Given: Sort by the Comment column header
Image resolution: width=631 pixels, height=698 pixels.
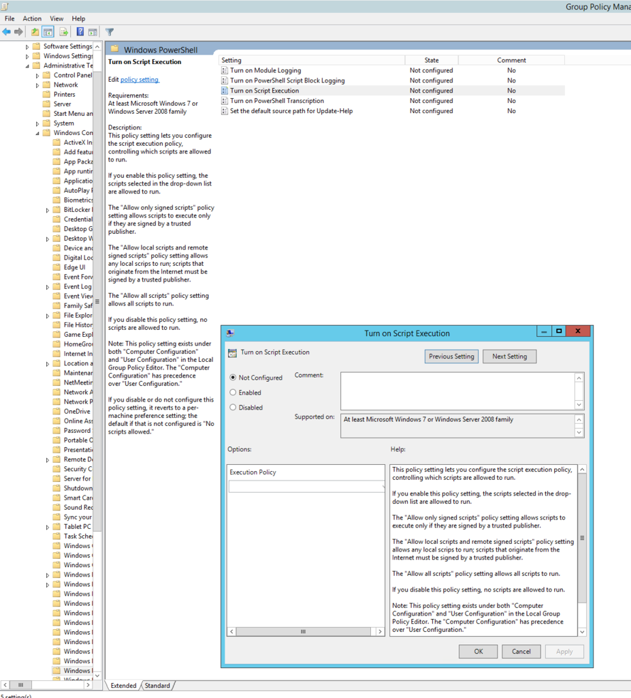Looking at the screenshot, I should pos(511,60).
